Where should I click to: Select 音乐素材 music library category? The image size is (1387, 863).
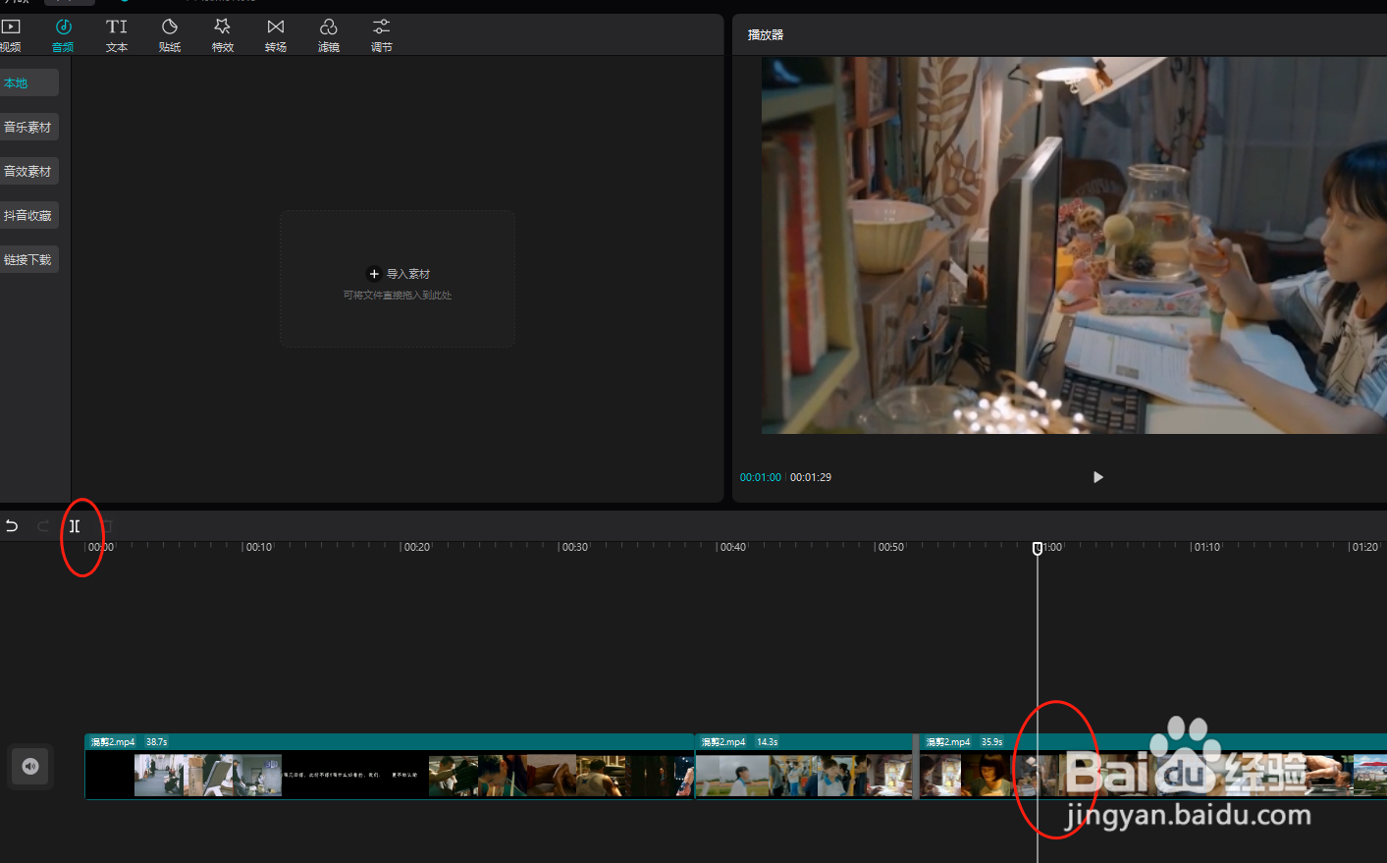28,127
